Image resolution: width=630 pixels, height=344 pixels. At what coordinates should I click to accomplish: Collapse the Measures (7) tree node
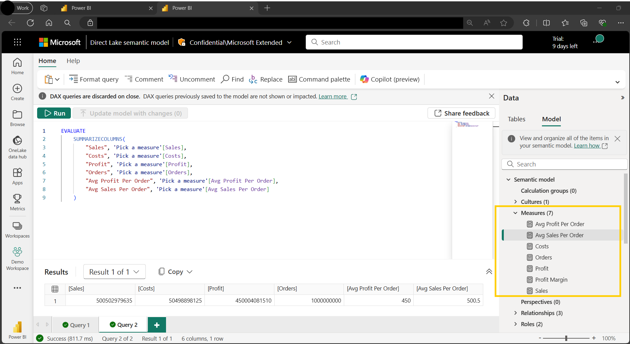[515, 213]
